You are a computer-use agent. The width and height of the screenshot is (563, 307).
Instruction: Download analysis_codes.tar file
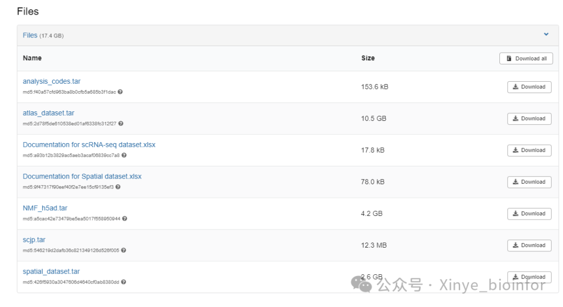tap(529, 87)
